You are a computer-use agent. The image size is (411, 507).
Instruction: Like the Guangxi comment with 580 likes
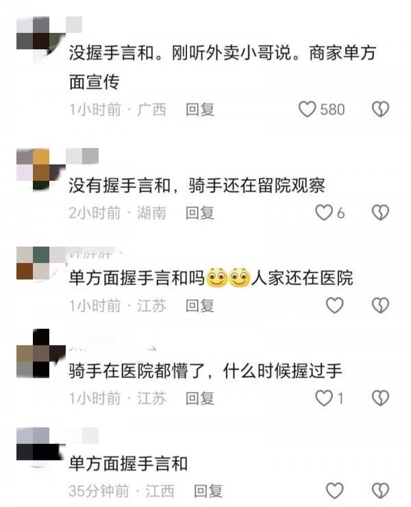pos(307,110)
